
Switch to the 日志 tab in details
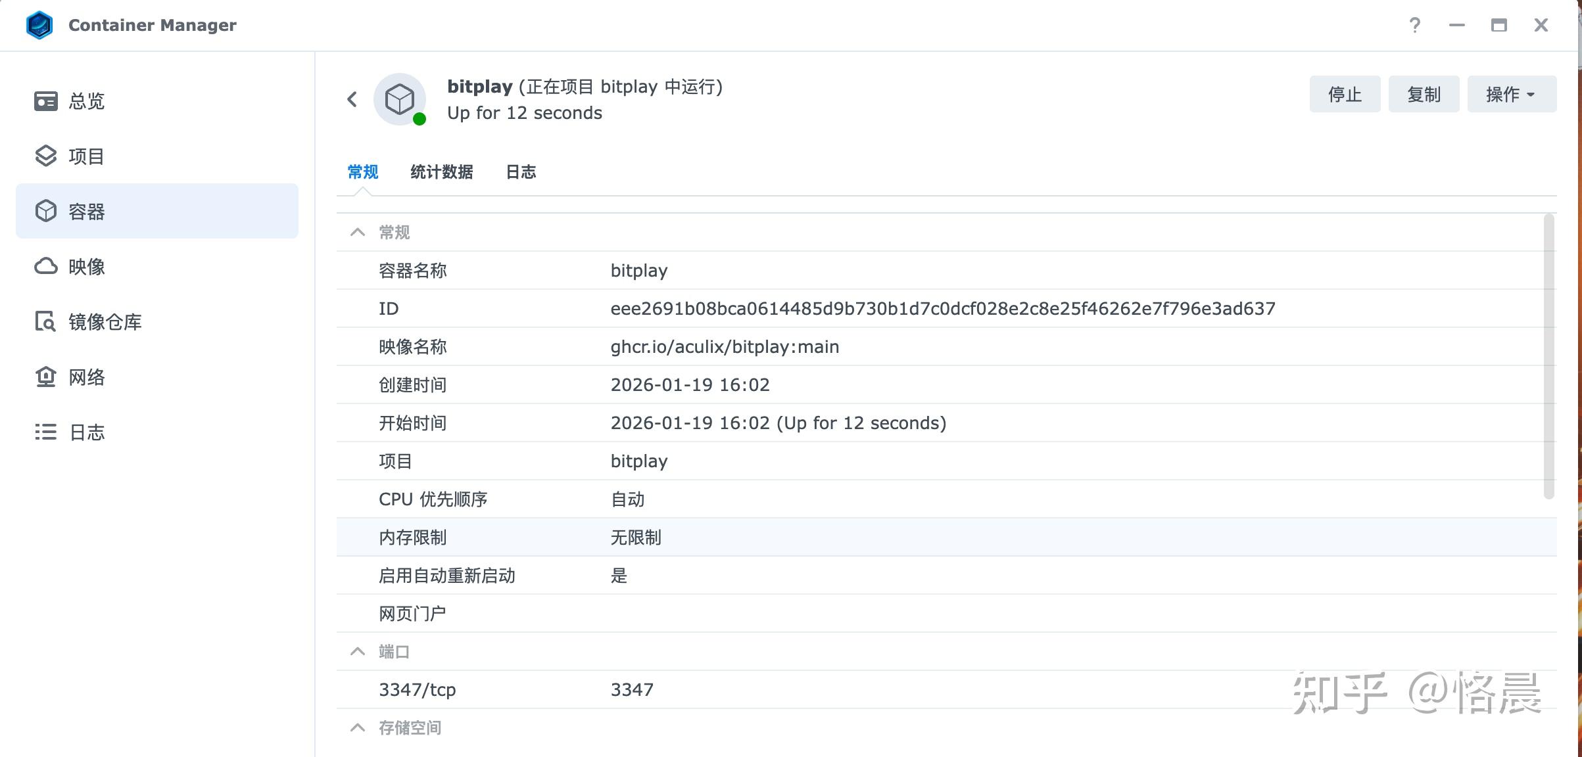tap(521, 172)
